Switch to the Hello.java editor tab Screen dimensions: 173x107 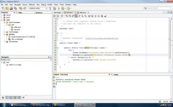point(83,13)
